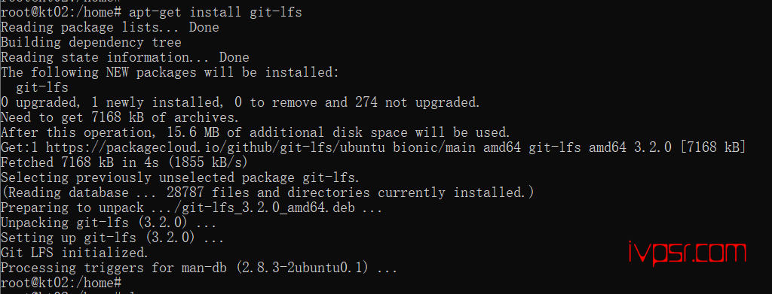The width and height of the screenshot is (772, 294).
Task: Click the Need to get 7168 kB line
Action: (x=120, y=118)
